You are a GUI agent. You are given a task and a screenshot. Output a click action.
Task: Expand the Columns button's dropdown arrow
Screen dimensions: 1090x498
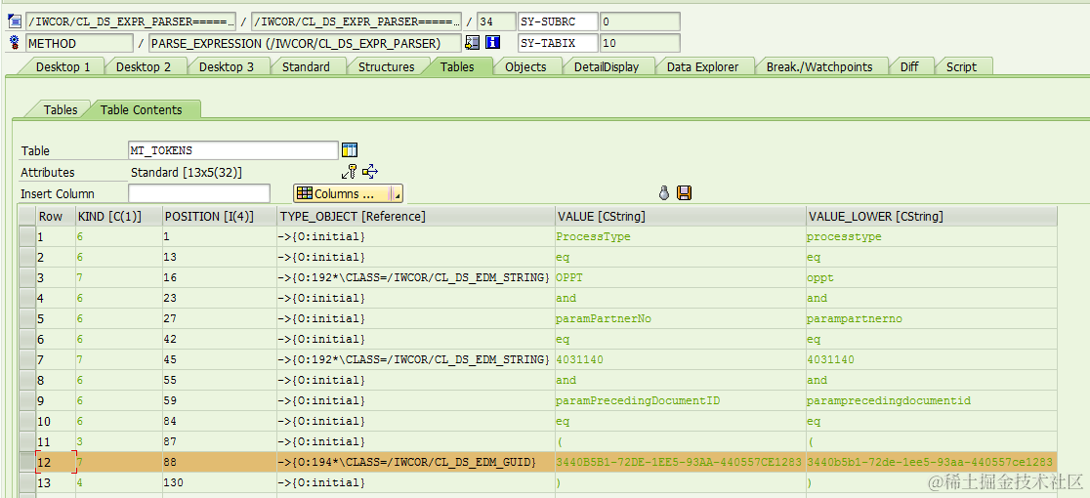pyautogui.click(x=396, y=193)
